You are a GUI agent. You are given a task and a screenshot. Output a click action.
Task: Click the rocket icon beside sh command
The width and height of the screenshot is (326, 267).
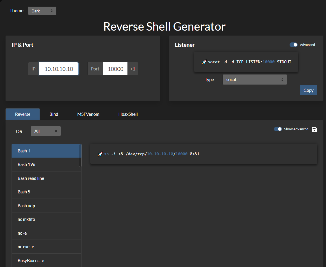100,154
